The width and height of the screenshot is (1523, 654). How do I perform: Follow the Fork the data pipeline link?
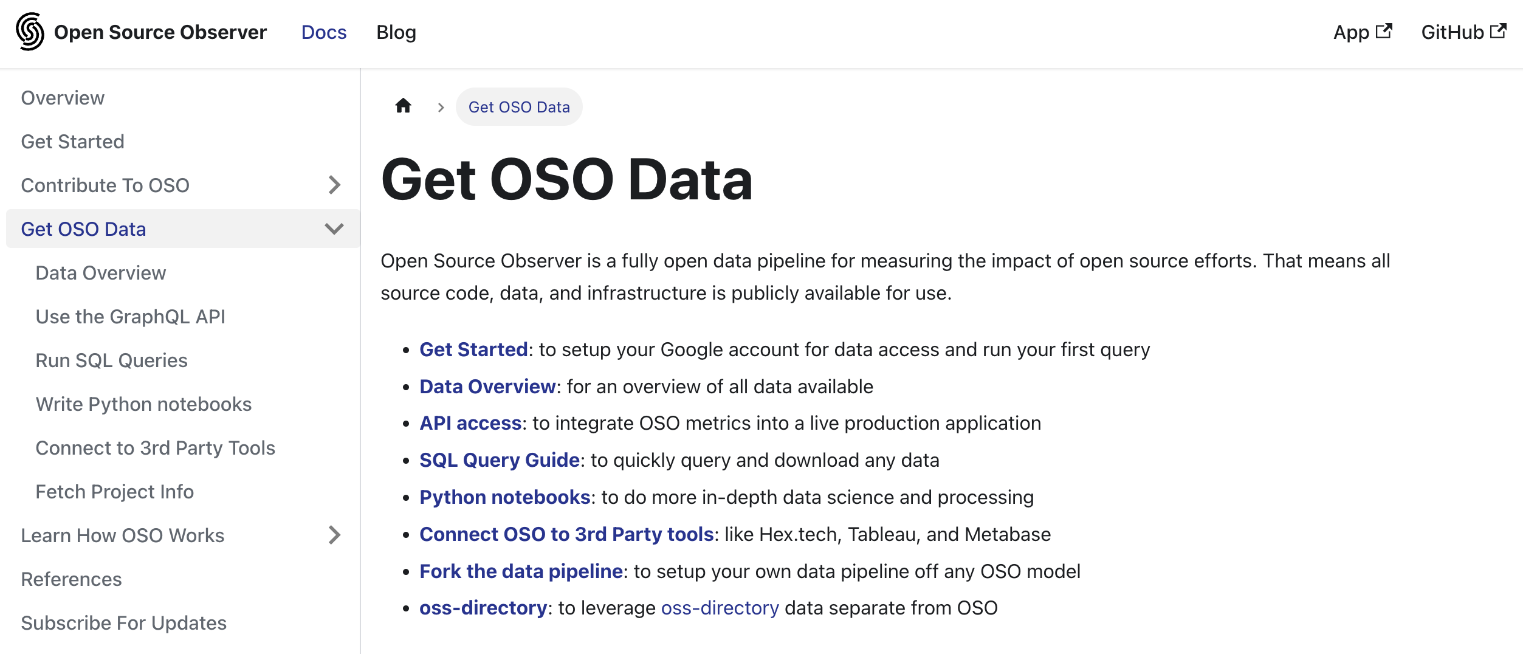coord(521,571)
